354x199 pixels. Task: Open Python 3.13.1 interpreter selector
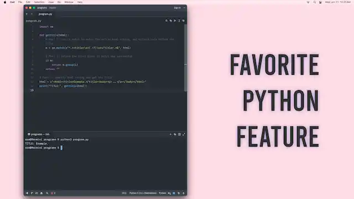[143, 193]
